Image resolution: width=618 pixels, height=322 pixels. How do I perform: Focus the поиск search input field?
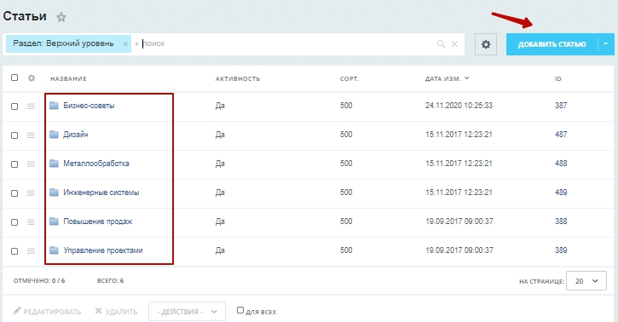288,43
